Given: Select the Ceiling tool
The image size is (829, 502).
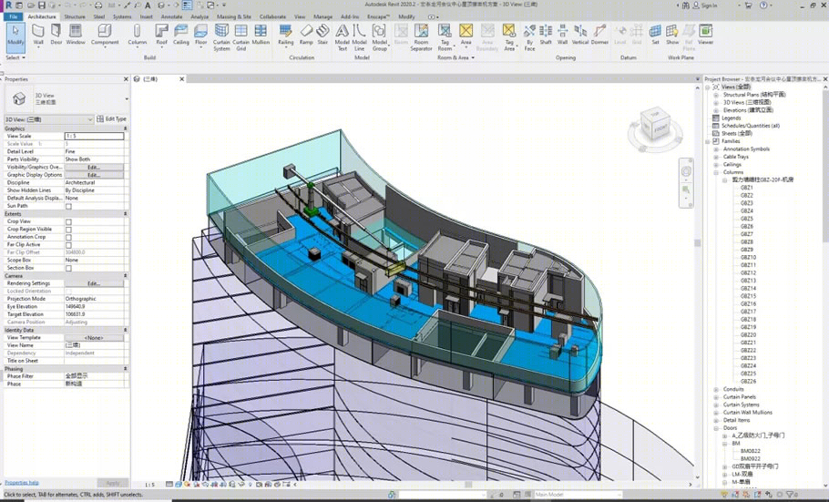Looking at the screenshot, I should 180,36.
